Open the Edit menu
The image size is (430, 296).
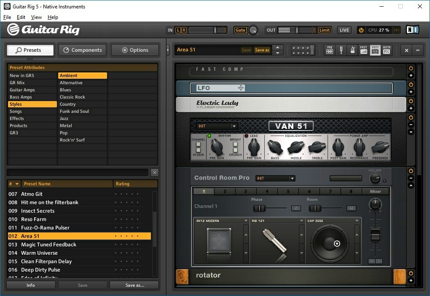click(x=21, y=17)
